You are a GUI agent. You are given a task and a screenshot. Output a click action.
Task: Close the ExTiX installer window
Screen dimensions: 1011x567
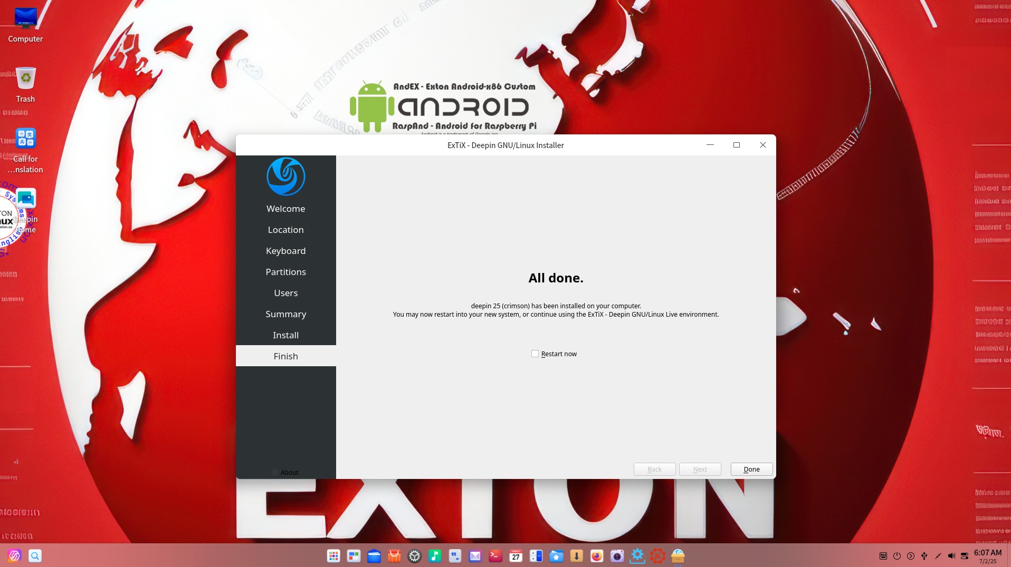coord(763,145)
